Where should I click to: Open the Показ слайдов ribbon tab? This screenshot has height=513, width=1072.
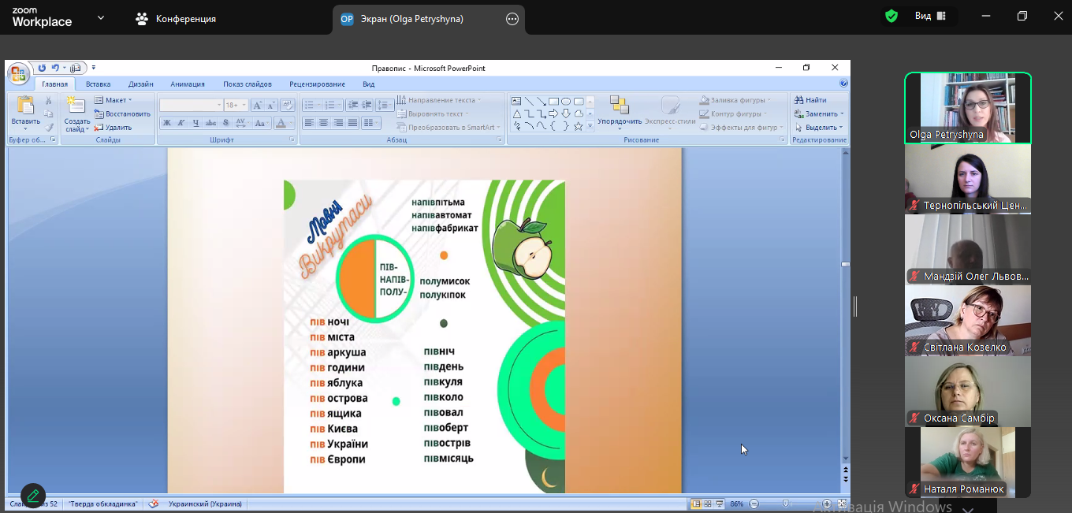click(x=248, y=84)
